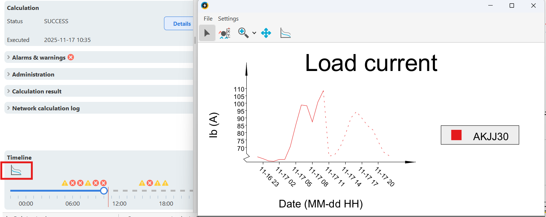Viewport: 546px width, 217px height.
Task: Click the timeline slider's circular handle
Action: 104,191
